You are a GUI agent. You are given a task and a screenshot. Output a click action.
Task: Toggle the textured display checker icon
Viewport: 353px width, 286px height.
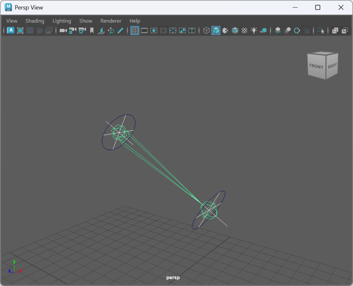click(244, 31)
